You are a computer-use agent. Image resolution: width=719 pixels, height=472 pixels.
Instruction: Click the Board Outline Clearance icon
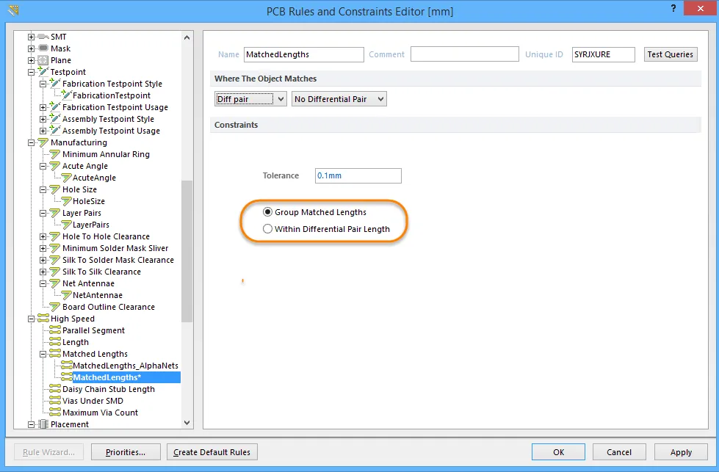55,307
